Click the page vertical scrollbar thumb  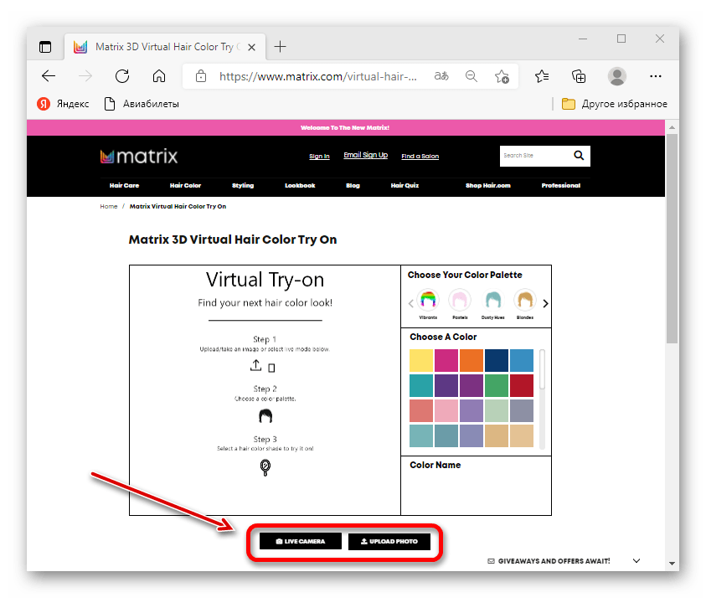[x=672, y=239]
